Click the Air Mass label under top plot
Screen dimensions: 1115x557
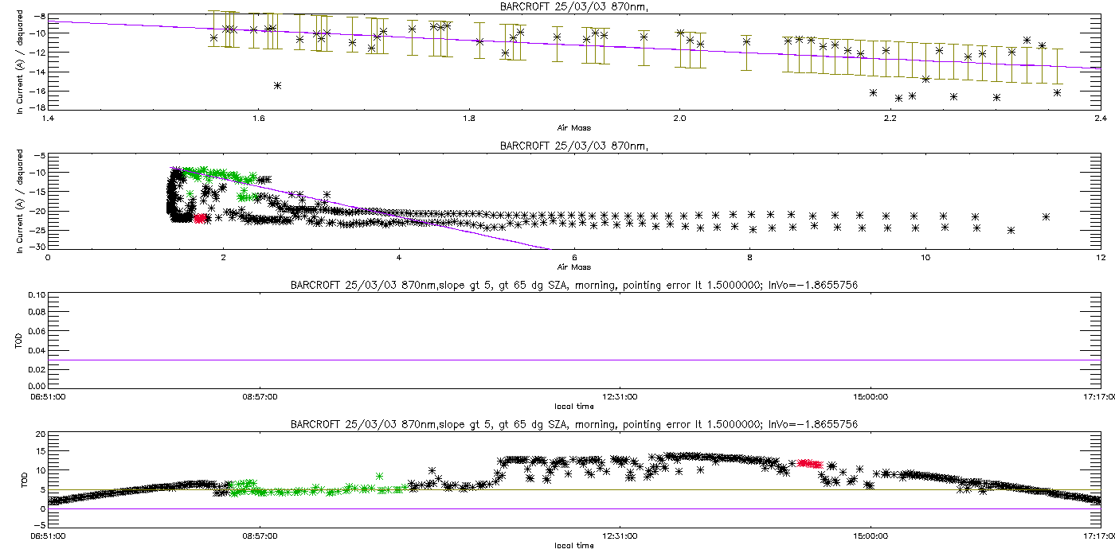(573, 128)
